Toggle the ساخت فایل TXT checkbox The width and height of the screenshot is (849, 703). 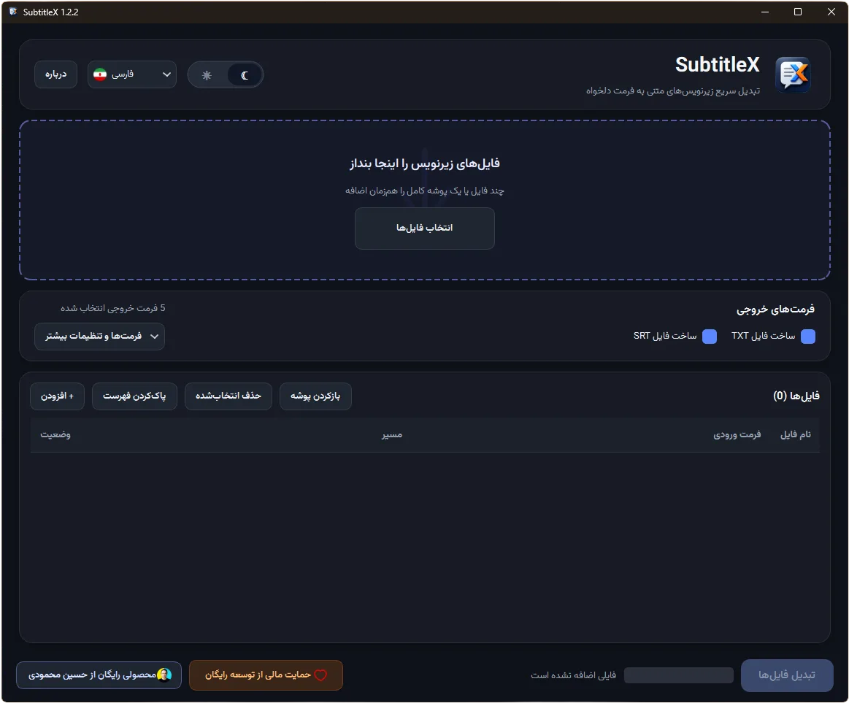(x=808, y=337)
